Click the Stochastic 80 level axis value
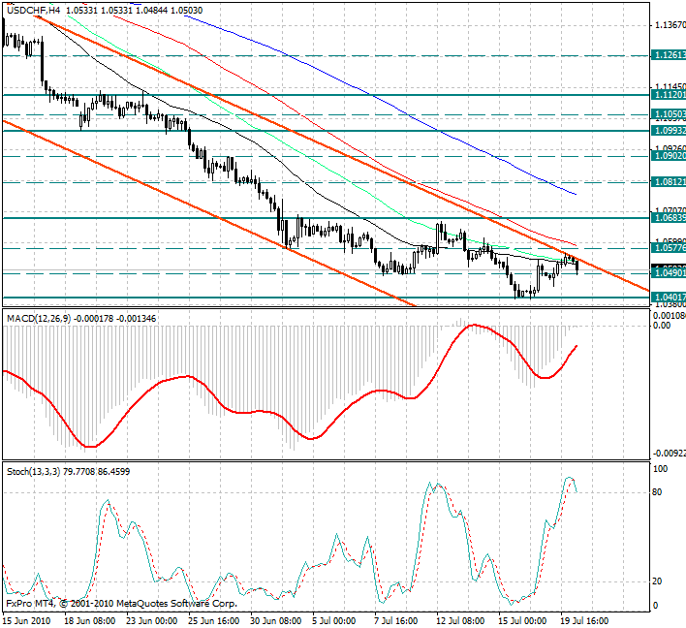 tap(657, 492)
